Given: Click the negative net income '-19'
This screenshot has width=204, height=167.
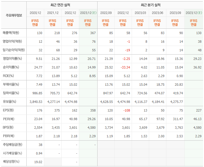Looking at the screenshot, I should point(128,50).
